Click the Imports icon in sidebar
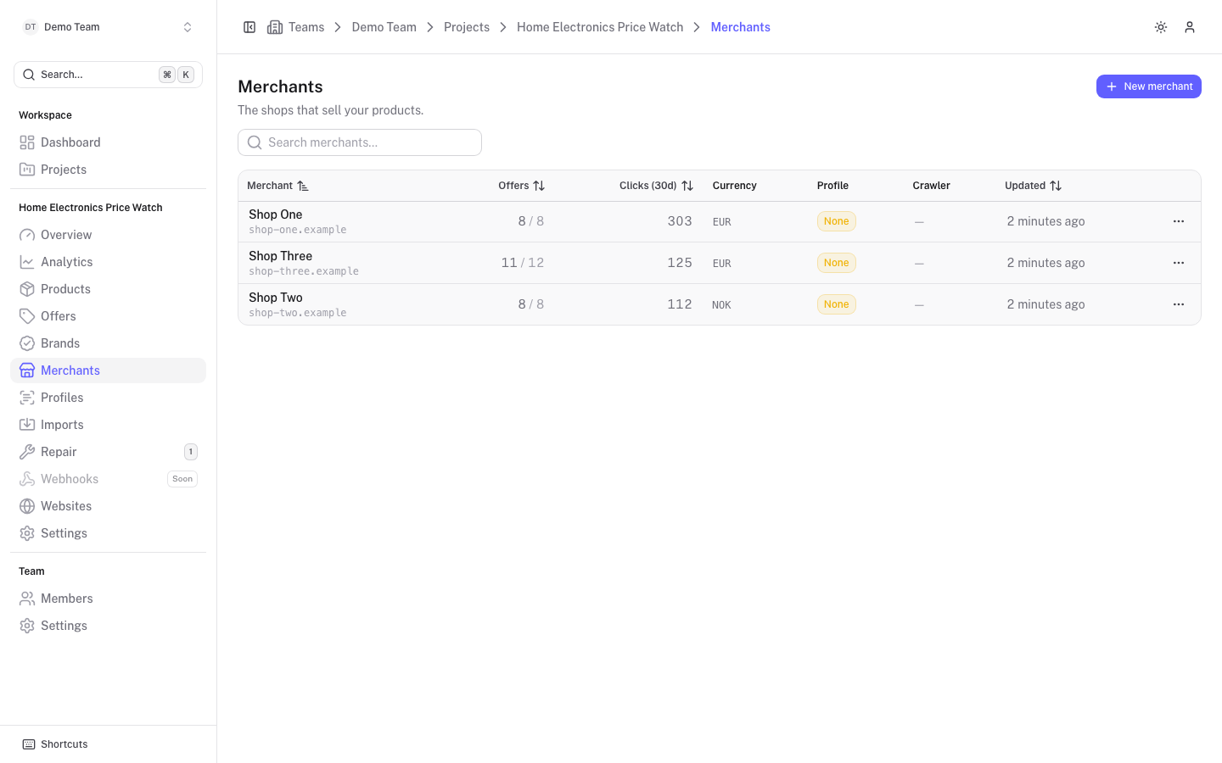This screenshot has width=1222, height=763. [x=27, y=425]
